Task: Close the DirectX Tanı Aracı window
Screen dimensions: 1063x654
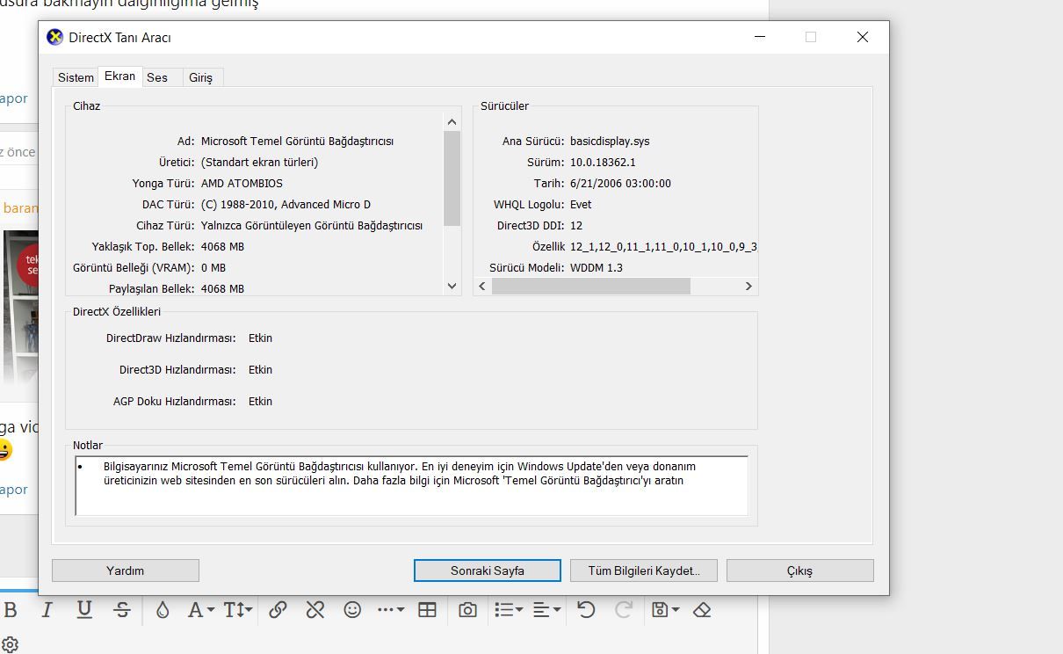Action: (x=863, y=37)
